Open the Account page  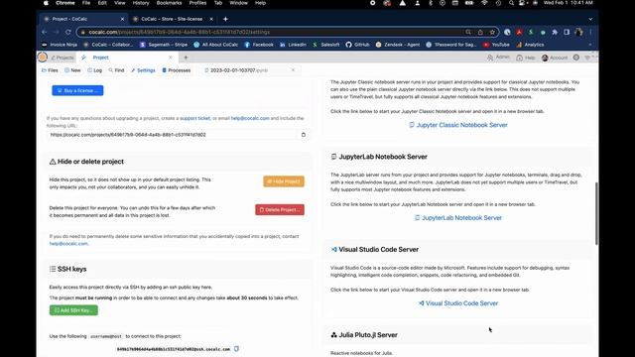tap(555, 58)
